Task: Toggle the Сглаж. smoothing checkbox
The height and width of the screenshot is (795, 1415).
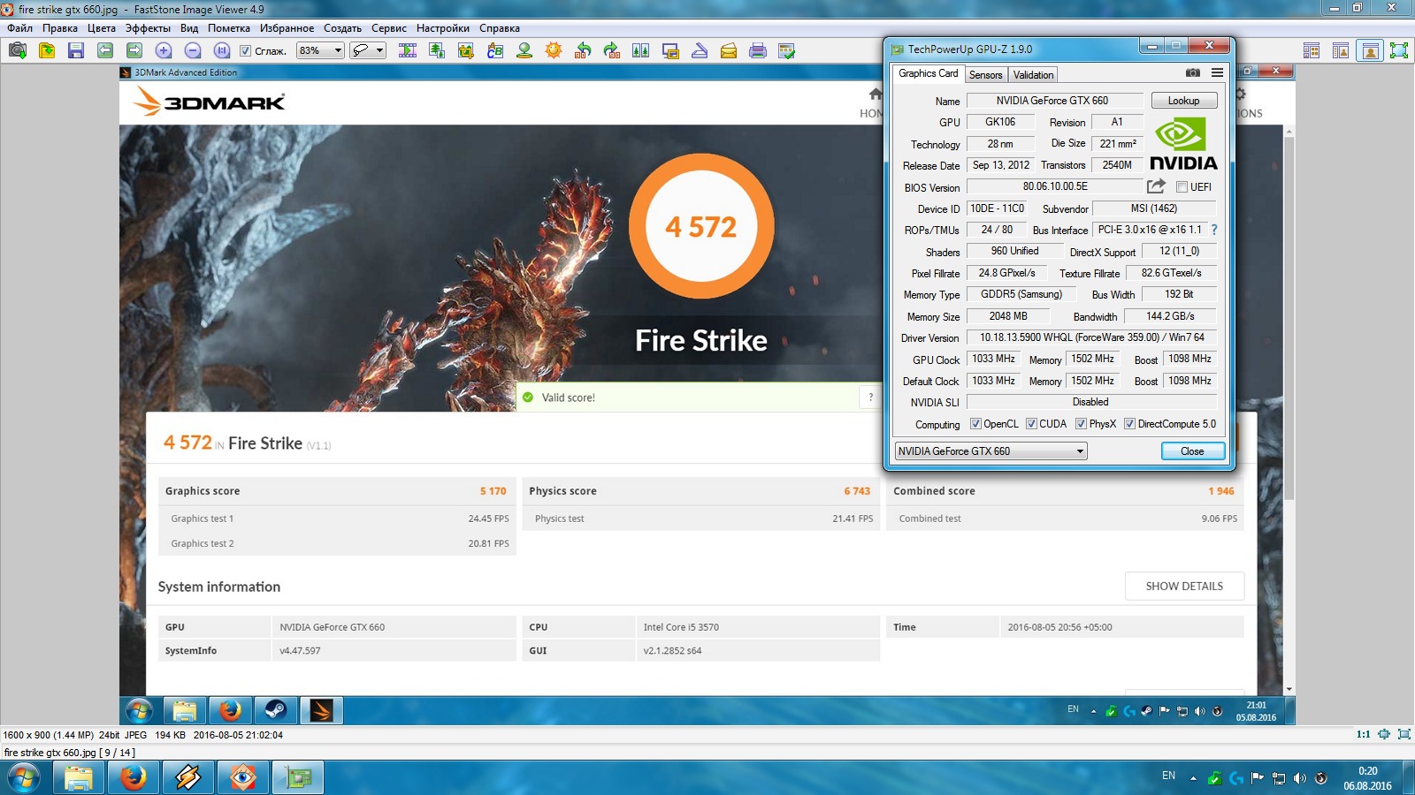Action: (x=246, y=51)
